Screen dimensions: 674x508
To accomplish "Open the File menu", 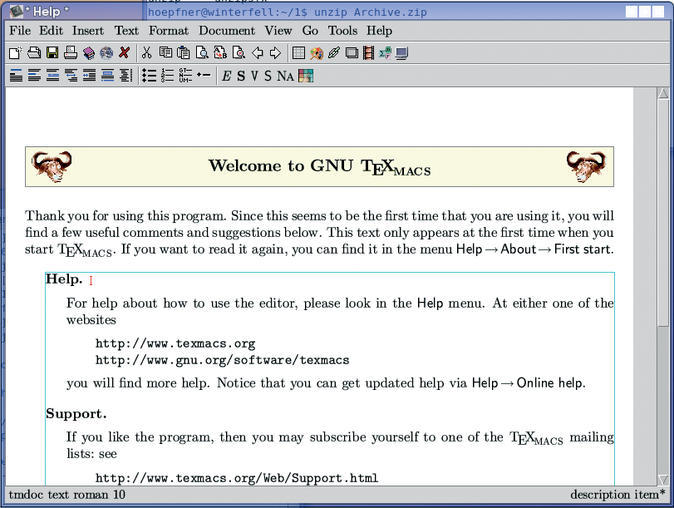I will (20, 31).
